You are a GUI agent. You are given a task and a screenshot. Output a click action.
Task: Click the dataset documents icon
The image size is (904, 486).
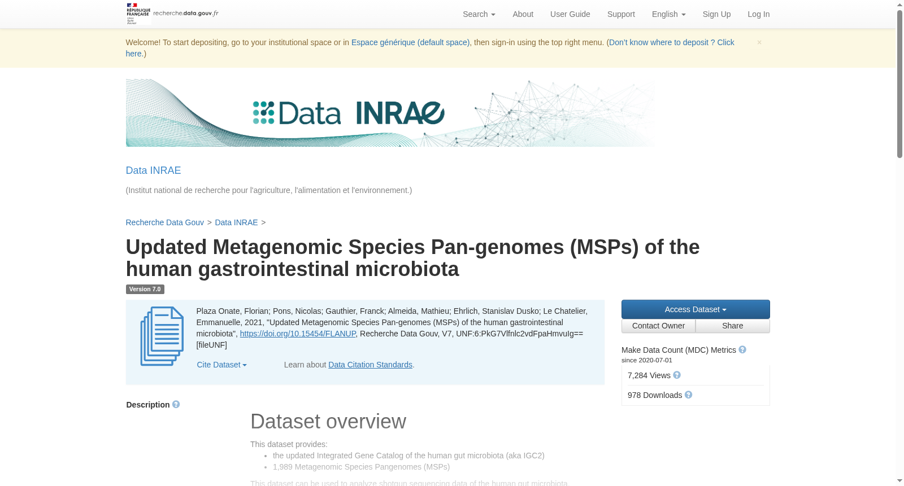pyautogui.click(x=162, y=336)
